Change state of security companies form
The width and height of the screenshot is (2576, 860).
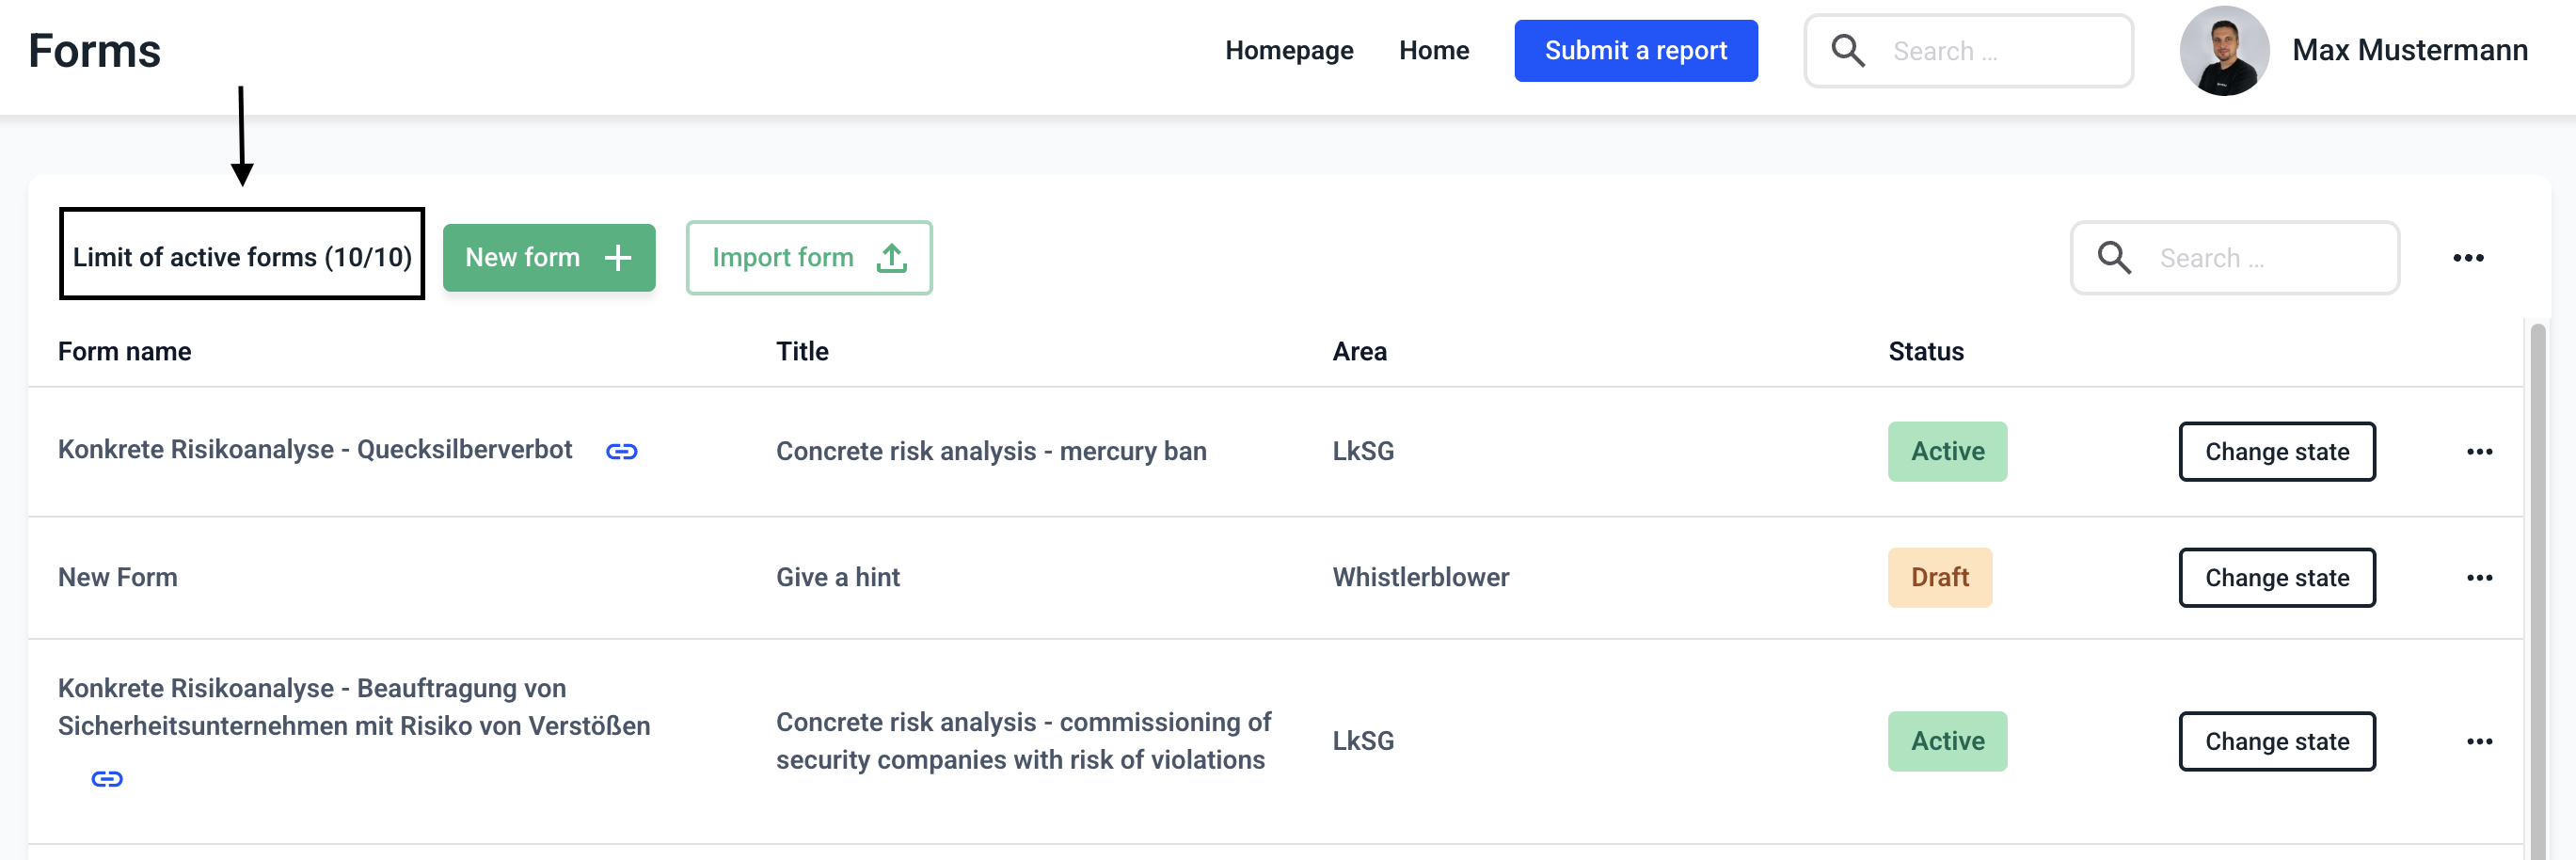(x=2276, y=741)
